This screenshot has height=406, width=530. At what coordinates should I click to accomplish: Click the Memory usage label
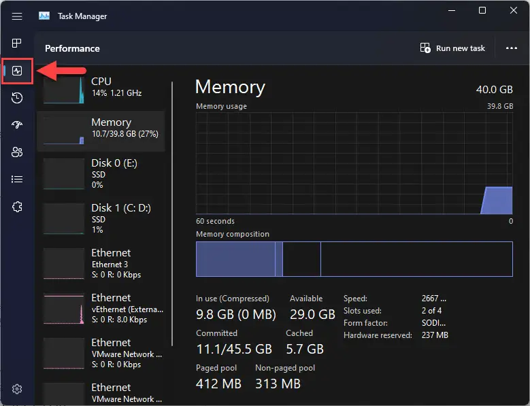tap(221, 106)
